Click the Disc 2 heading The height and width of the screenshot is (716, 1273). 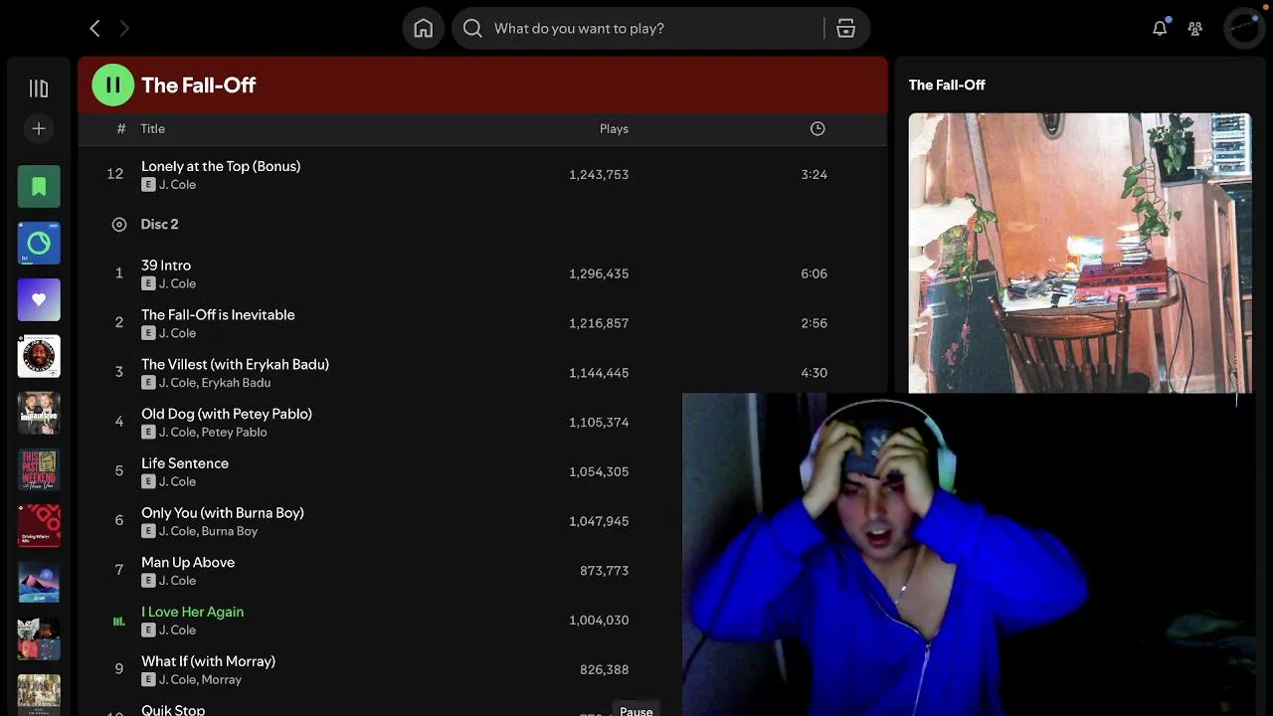click(159, 225)
